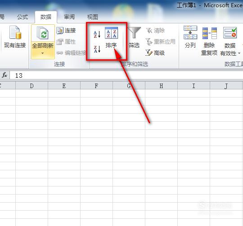Click the Clear filter (清除) icon
Viewport: 243px width, 226px height.
point(149,30)
